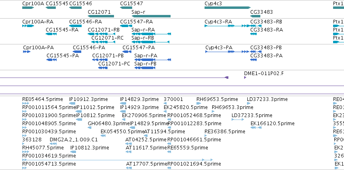Click protein CG33483-PB
Screen dimensions: 344x170
(256, 52)
